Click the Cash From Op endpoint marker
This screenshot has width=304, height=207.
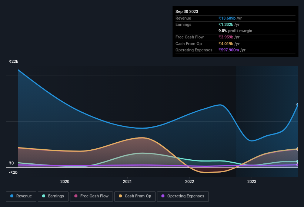pos(298,149)
